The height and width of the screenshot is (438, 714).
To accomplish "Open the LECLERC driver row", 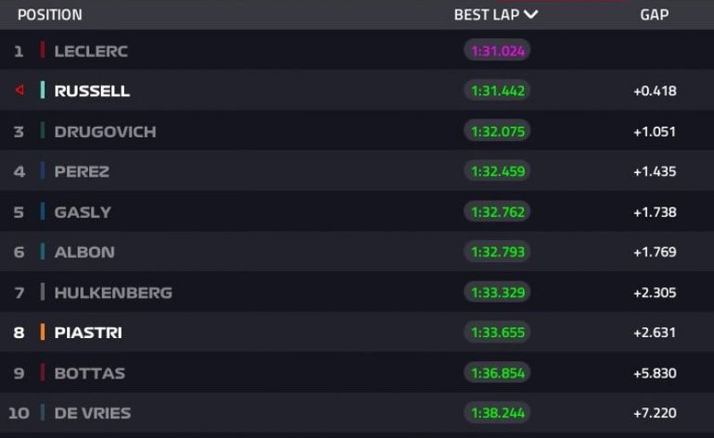I will pos(357,50).
